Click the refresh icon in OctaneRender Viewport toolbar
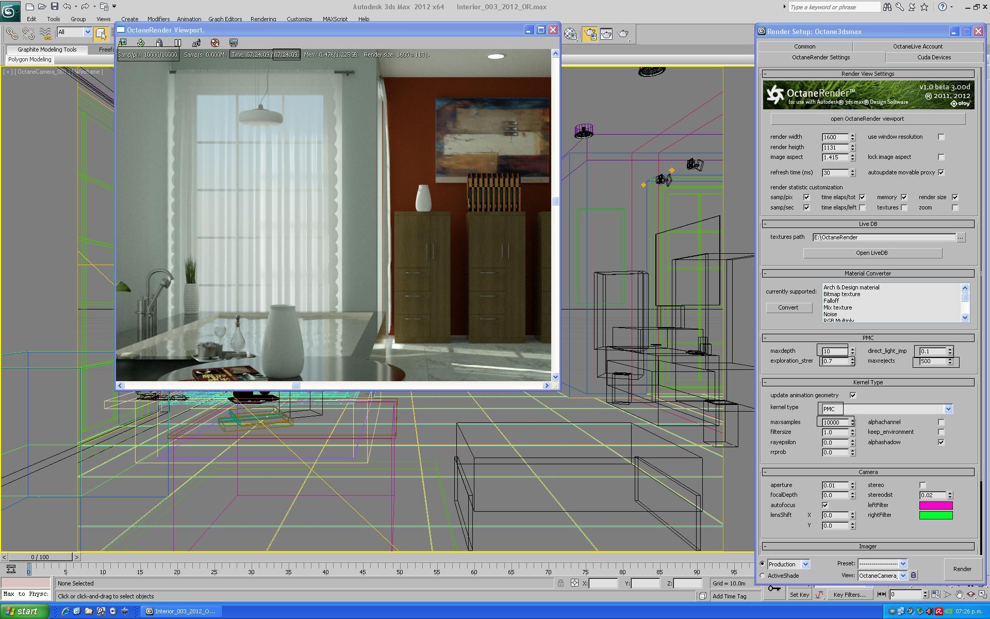Image resolution: width=990 pixels, height=619 pixels. 141,43
